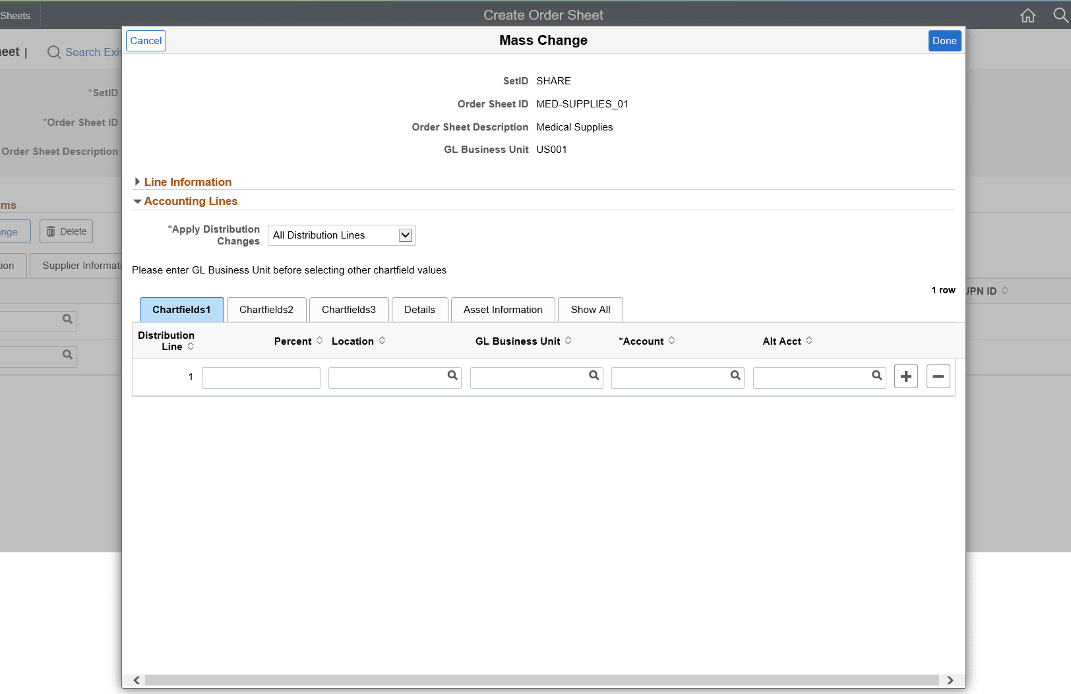Cancel the Mass Change dialog
The height and width of the screenshot is (694, 1071).
[x=146, y=41]
